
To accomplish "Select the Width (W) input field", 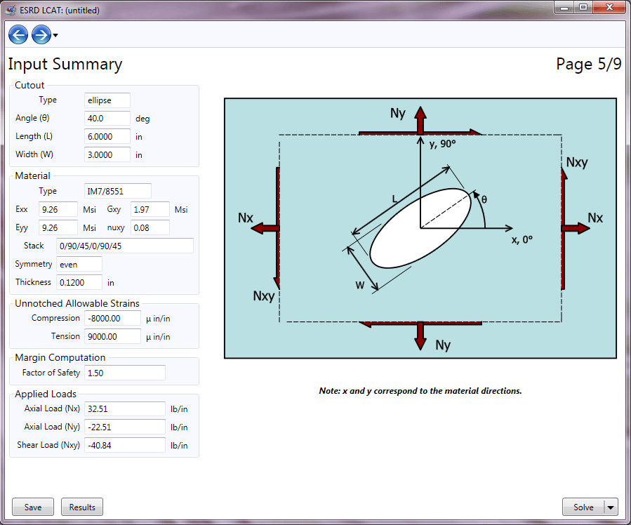I will tap(107, 154).
